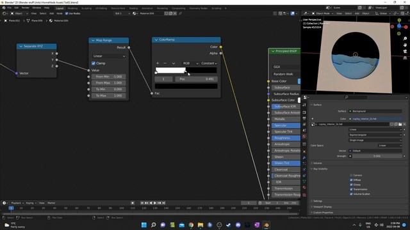
Task: Open Windows Start button in taskbar
Action: (x=143, y=225)
